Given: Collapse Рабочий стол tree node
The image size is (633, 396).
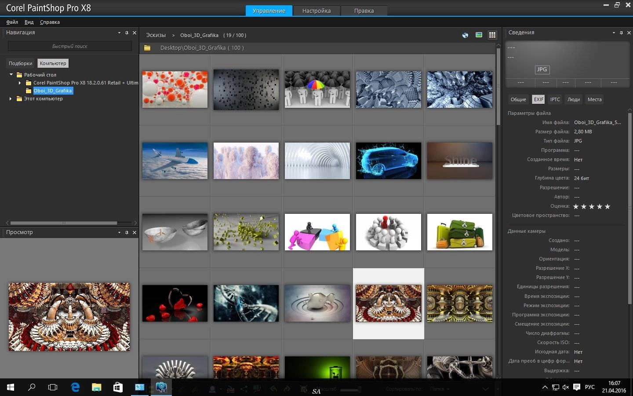Looking at the screenshot, I should [x=11, y=74].
